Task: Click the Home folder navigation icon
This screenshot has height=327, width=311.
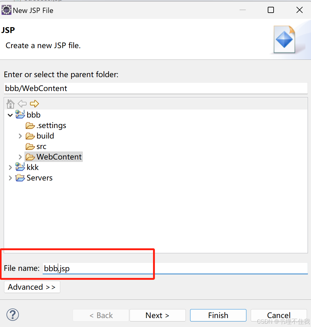Action: tap(10, 104)
